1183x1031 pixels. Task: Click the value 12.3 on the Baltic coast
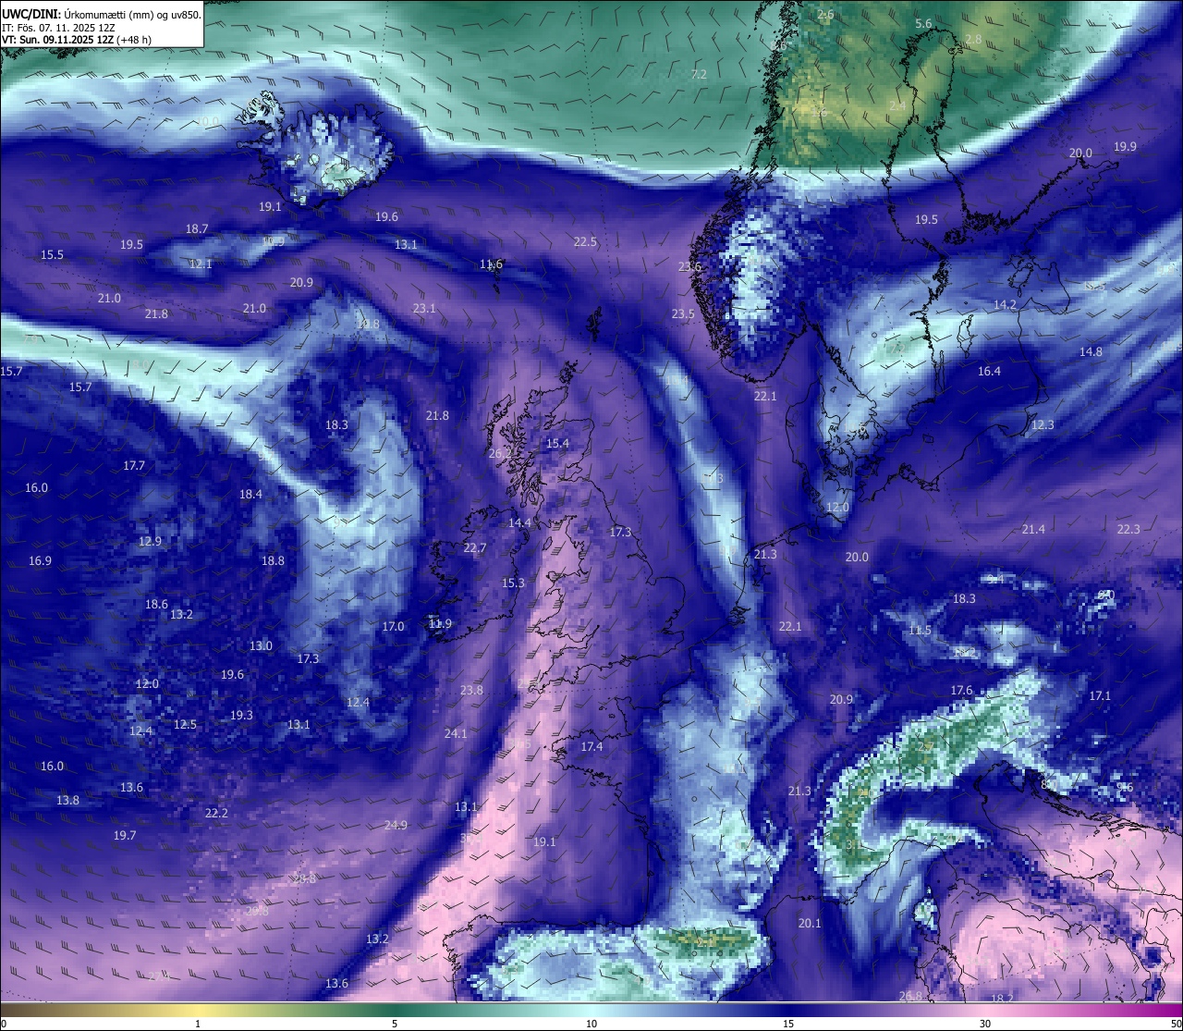pyautogui.click(x=1043, y=424)
